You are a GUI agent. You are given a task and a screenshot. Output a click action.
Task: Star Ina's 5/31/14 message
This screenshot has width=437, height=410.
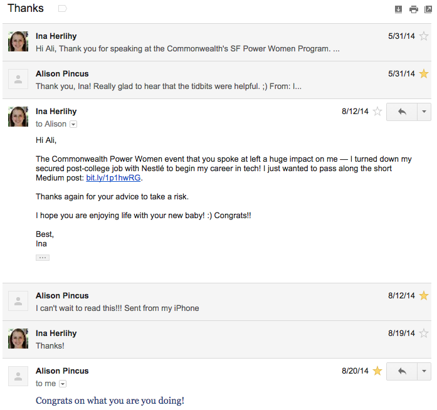(424, 36)
